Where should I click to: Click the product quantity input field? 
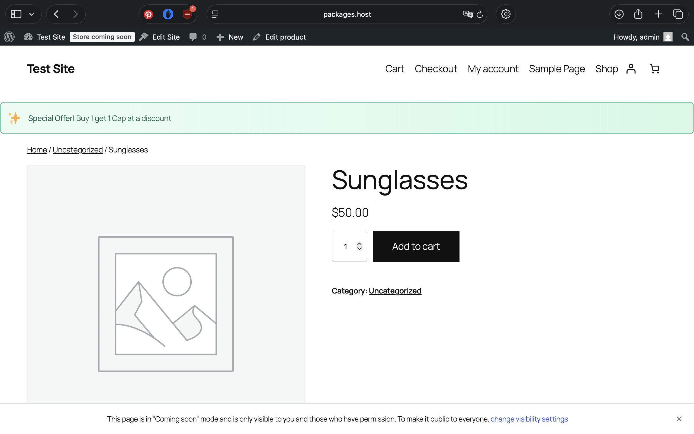345,247
